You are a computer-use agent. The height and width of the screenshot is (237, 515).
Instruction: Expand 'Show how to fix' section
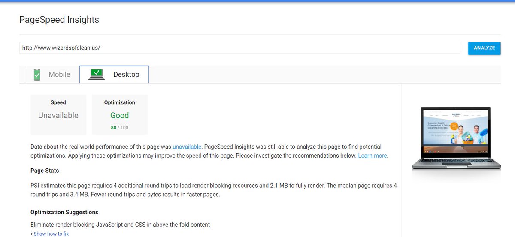coord(50,234)
